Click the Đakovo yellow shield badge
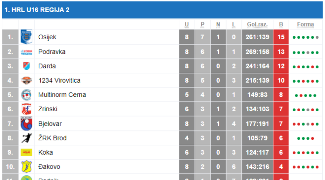Viewport: 325px width, 180px height. click(27, 166)
